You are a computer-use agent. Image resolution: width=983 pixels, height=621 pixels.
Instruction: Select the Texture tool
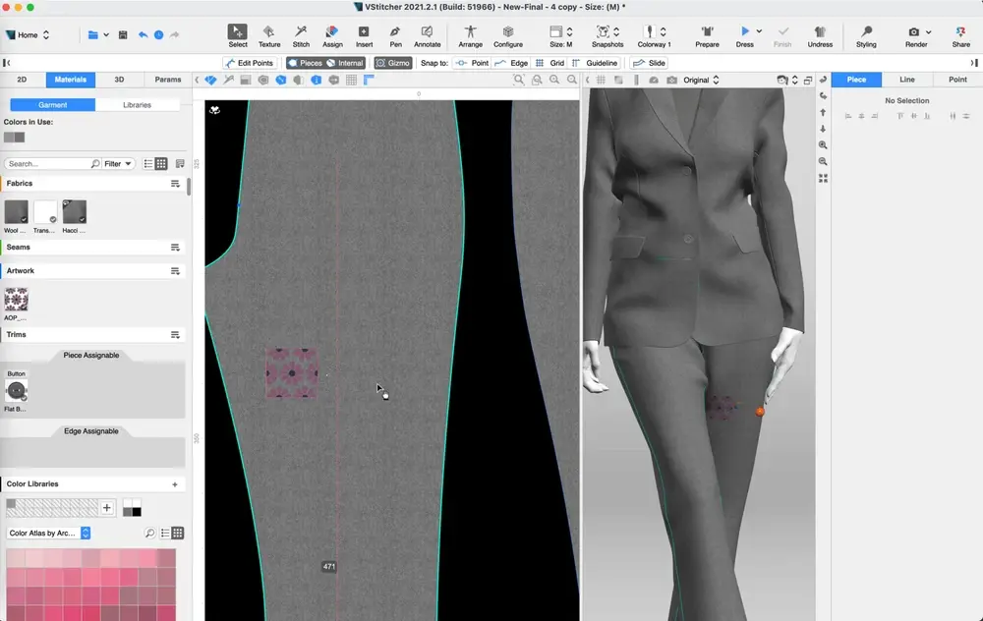click(268, 36)
